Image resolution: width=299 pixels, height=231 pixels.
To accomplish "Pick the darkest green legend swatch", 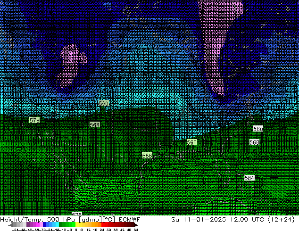I will coord(61,224).
